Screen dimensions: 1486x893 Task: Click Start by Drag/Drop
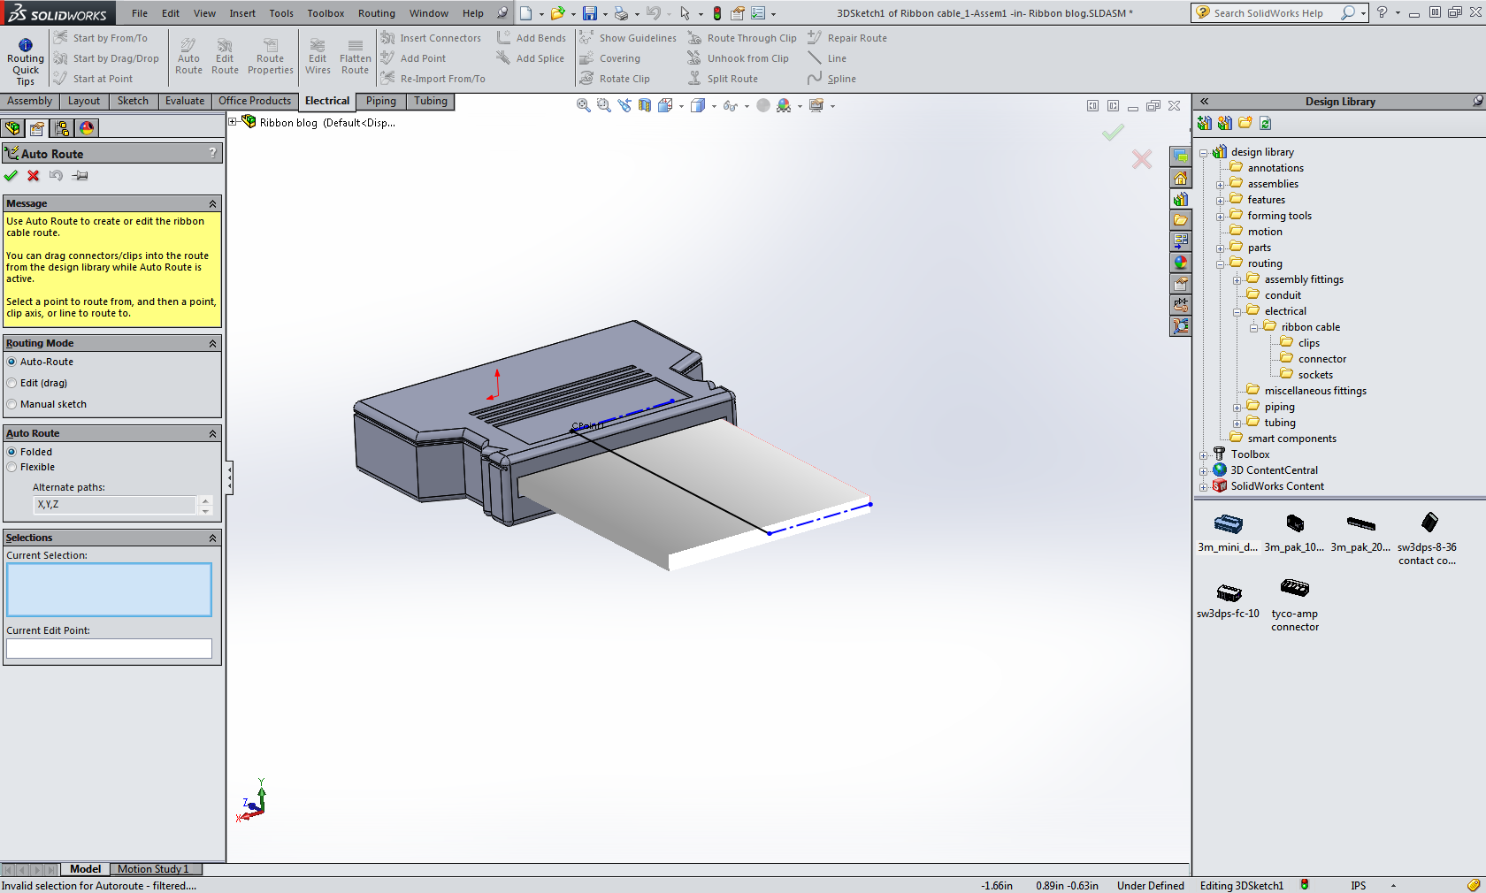click(106, 58)
